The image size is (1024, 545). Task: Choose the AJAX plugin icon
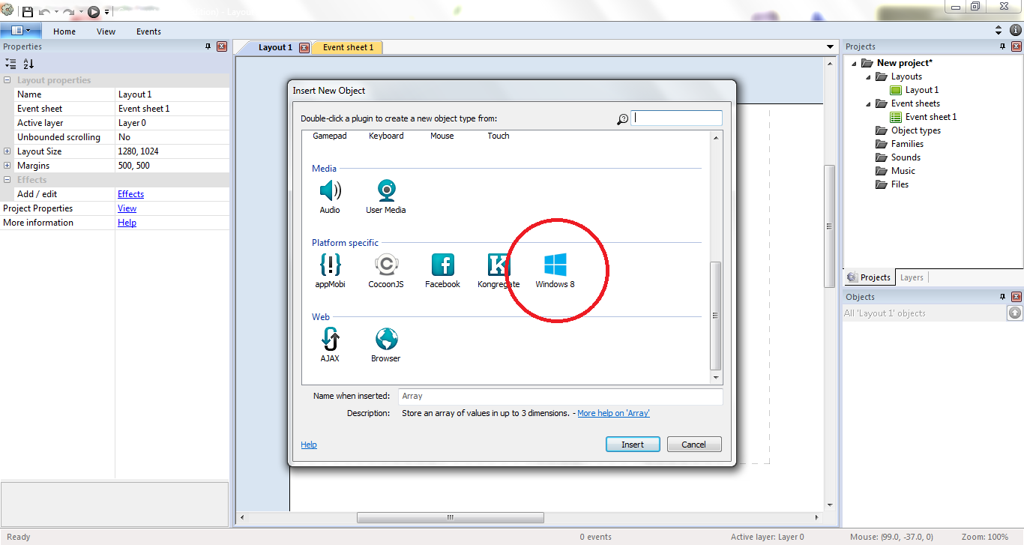pyautogui.click(x=330, y=340)
